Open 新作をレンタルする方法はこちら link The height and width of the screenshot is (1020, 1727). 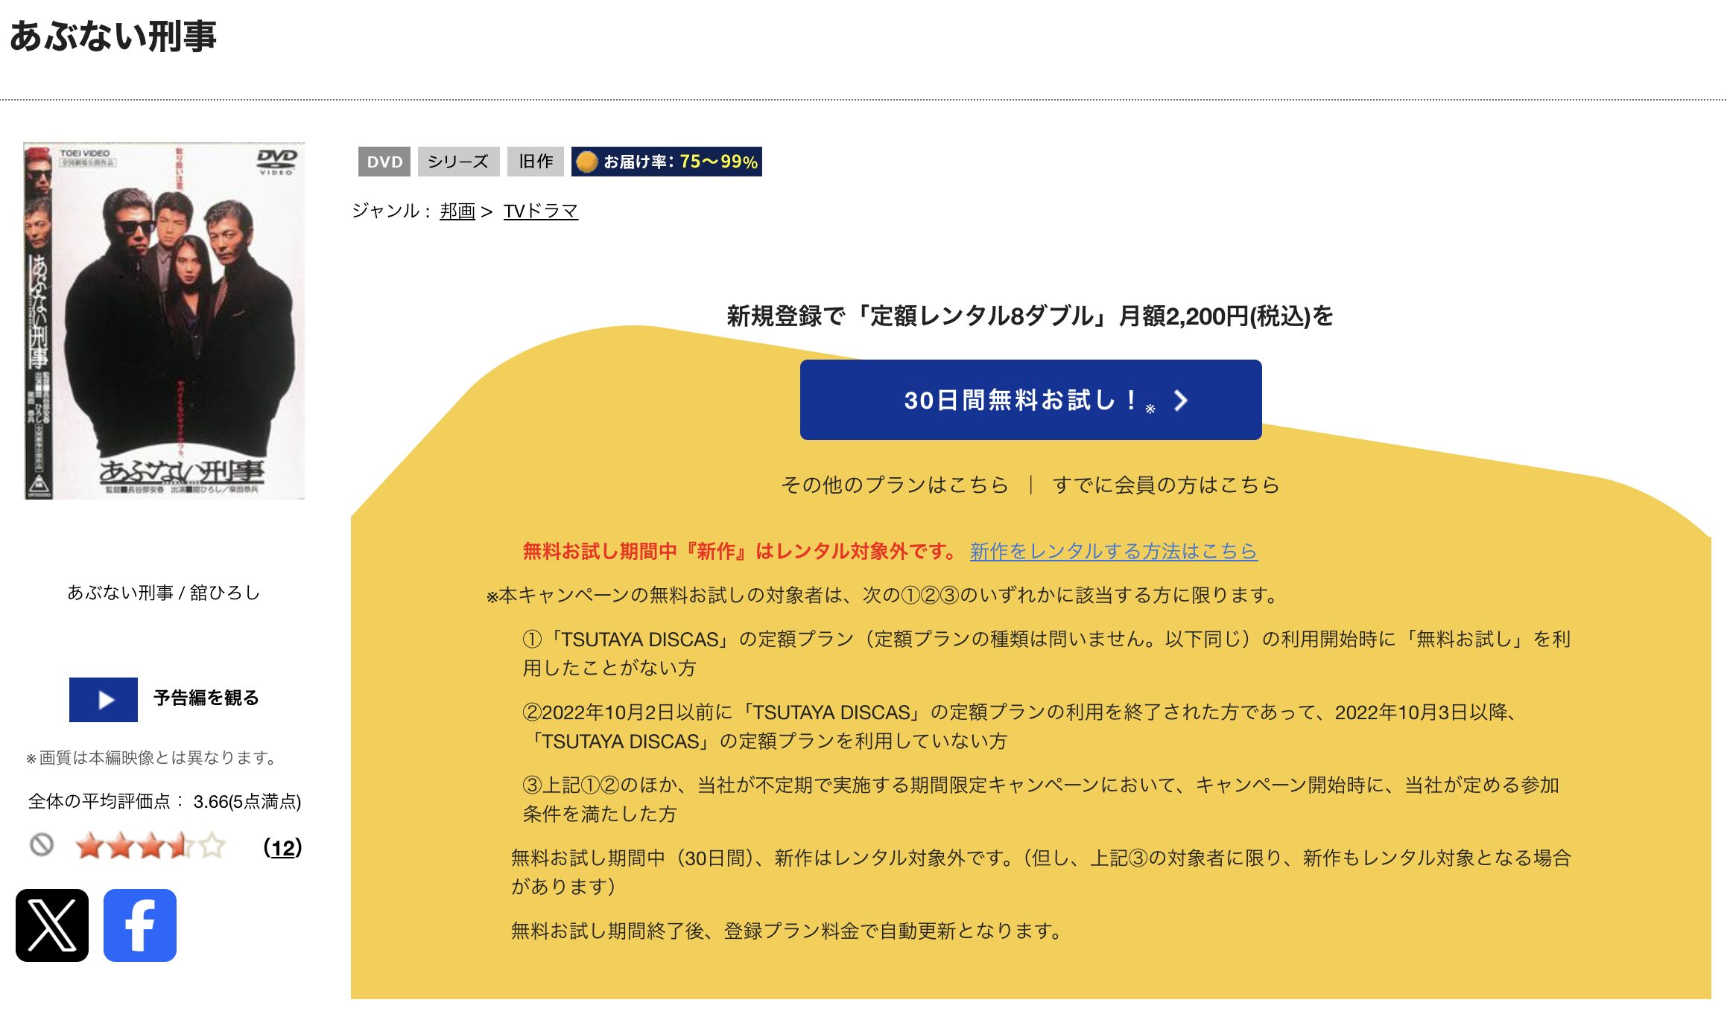coord(1114,551)
